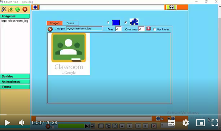Play the video
Viewport: 221px width, 131px height.
point(7,123)
